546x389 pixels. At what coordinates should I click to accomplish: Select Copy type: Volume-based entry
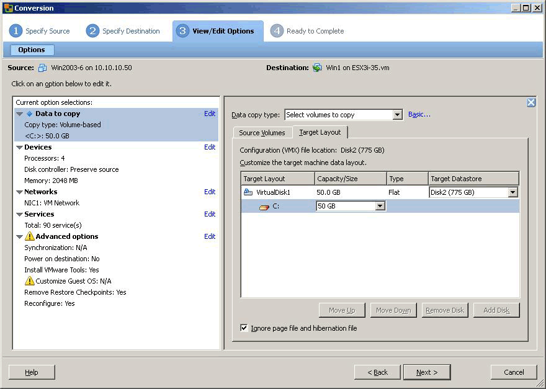click(x=63, y=125)
